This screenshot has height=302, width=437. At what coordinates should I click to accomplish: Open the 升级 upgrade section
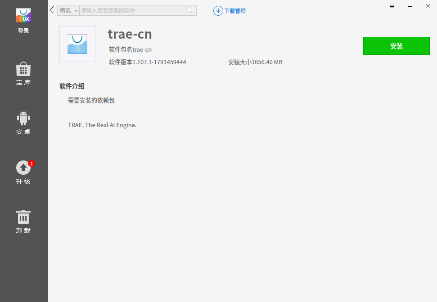coord(23,173)
